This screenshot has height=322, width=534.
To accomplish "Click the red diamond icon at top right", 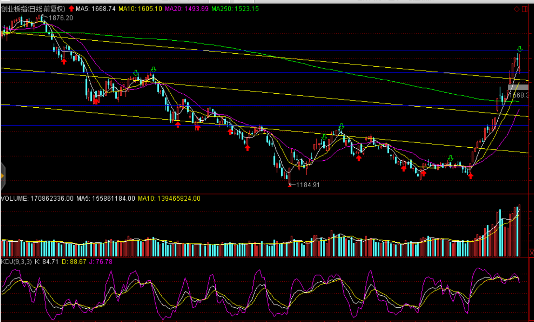I will point(517,9).
